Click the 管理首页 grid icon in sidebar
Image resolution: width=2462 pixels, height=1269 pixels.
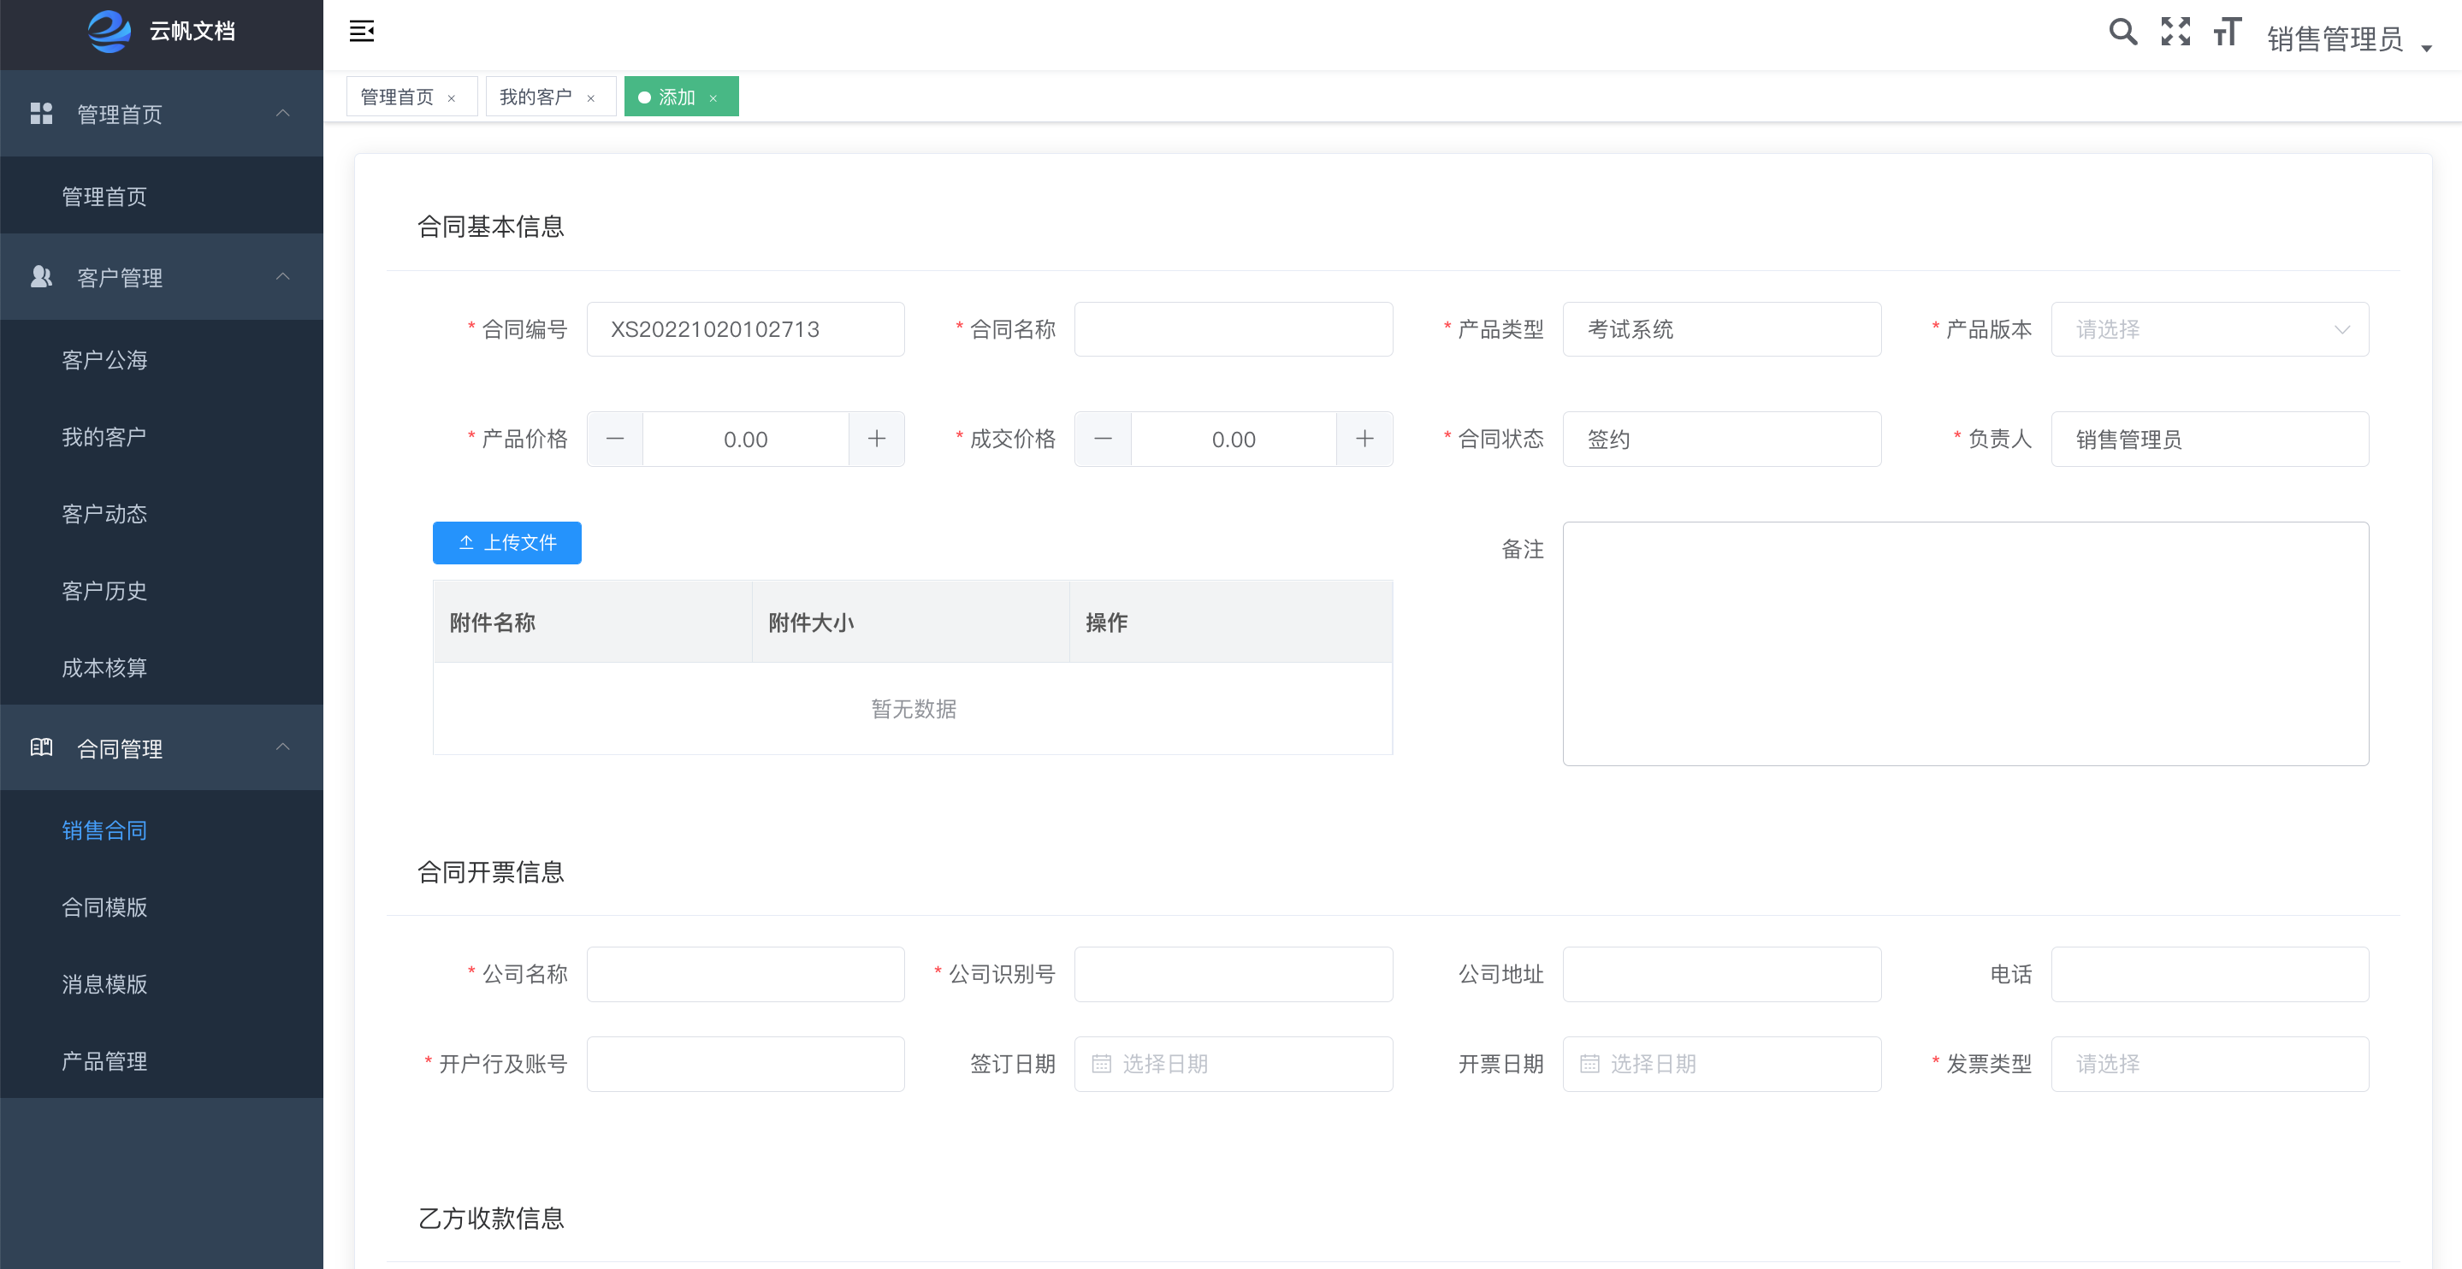(x=41, y=114)
